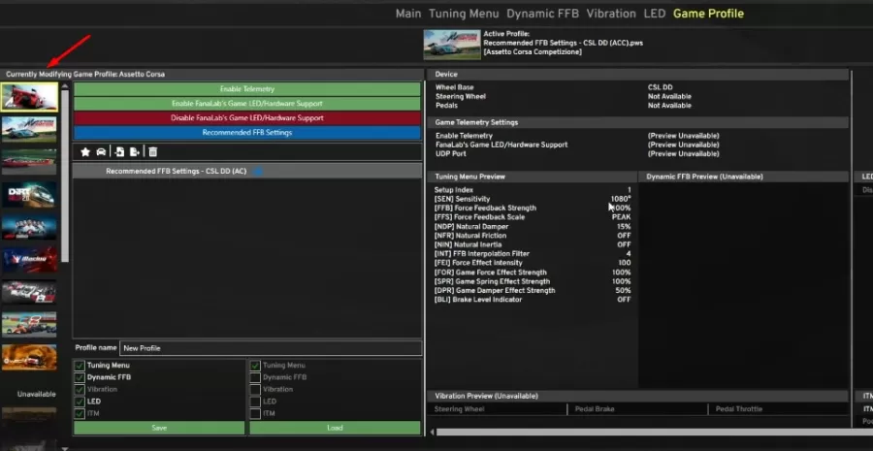Select the F1 game thumbnail below DiRT
Screen dimensions: 873x451
coord(29,227)
